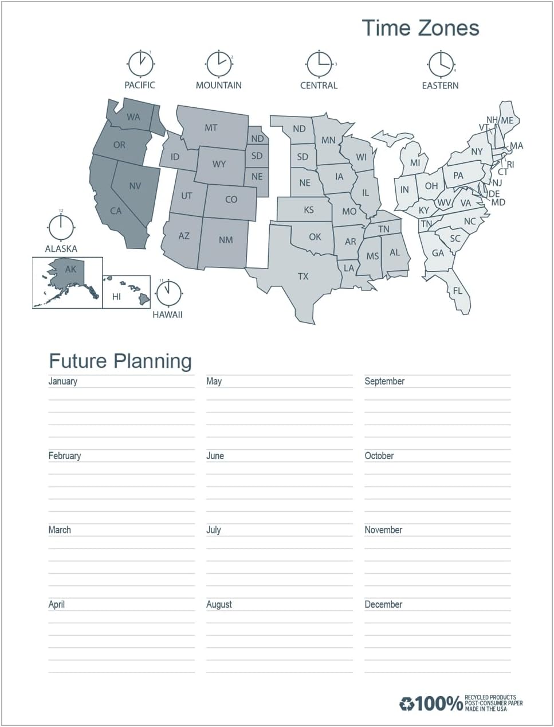Click the Time Zones title
The width and height of the screenshot is (554, 727).
pyautogui.click(x=421, y=28)
